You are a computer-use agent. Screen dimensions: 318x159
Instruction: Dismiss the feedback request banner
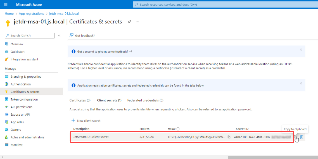[x=301, y=50]
